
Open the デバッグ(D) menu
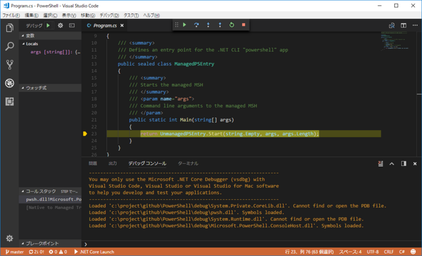[x=109, y=15]
